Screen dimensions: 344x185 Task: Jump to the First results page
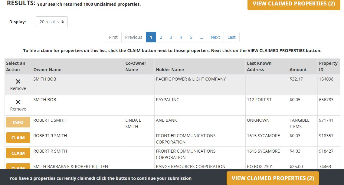(x=113, y=37)
